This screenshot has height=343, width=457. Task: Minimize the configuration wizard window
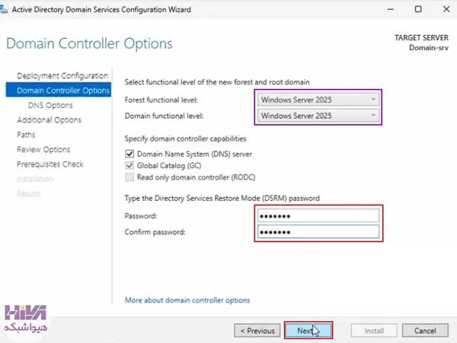point(391,10)
